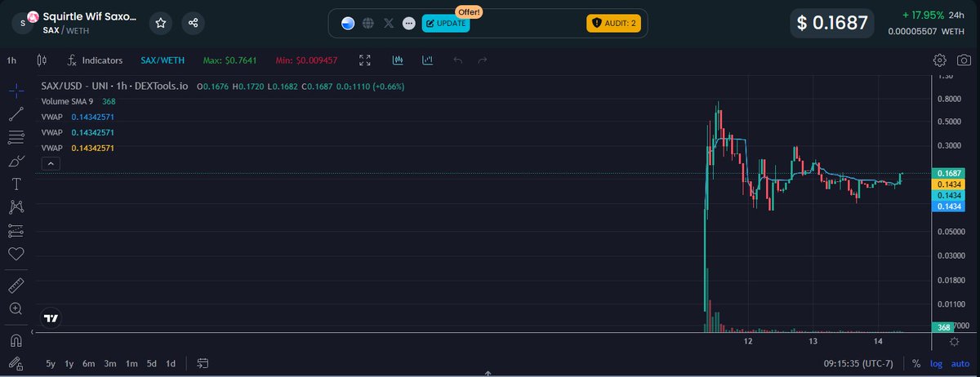This screenshot has height=377, width=980.
Task: Toggle percent scale mode
Action: tap(916, 363)
